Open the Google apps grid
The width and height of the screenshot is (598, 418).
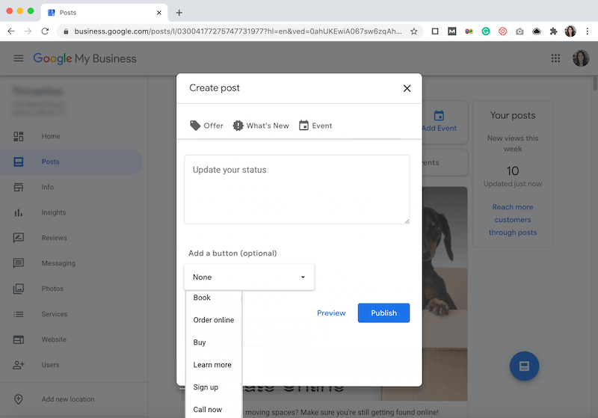[x=555, y=58]
